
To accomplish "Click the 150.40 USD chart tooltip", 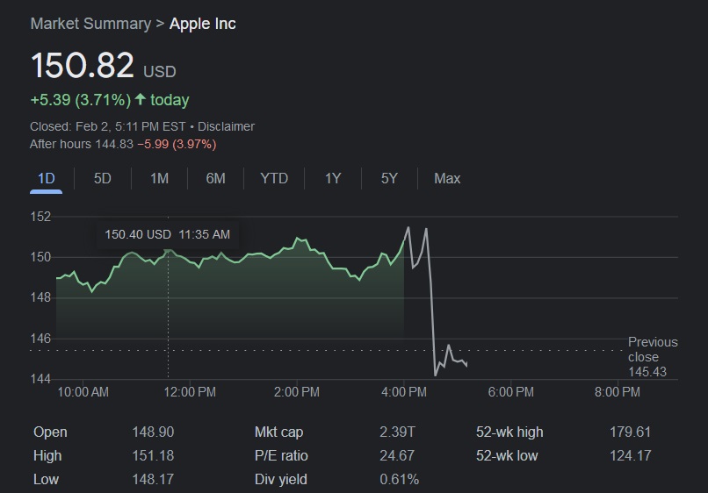I will (x=167, y=234).
